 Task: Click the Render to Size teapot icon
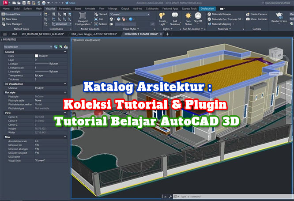coord(279,15)
